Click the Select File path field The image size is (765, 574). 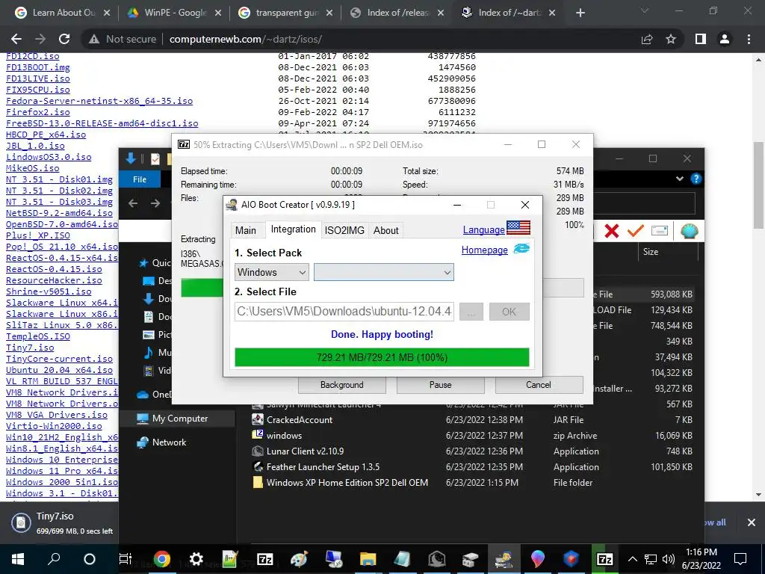pyautogui.click(x=344, y=312)
